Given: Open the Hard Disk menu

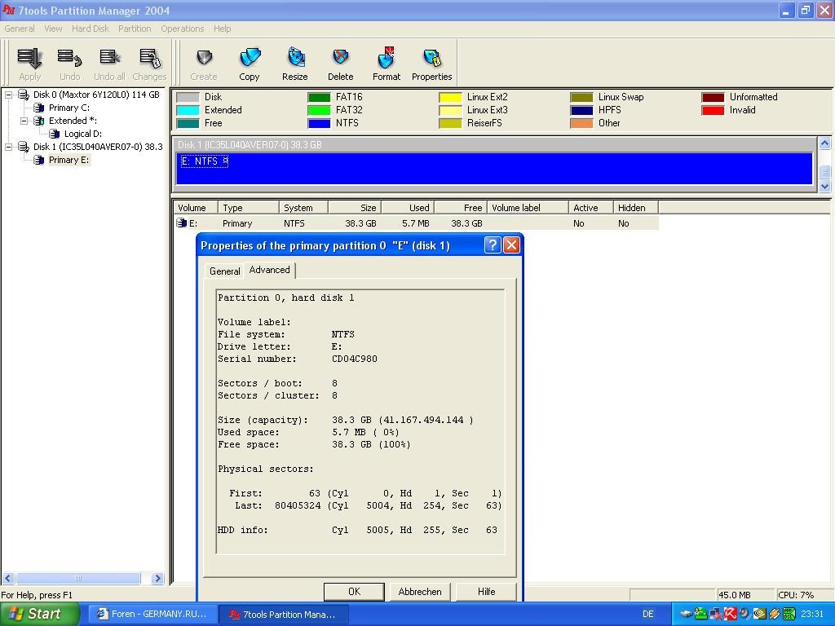Looking at the screenshot, I should (x=91, y=29).
